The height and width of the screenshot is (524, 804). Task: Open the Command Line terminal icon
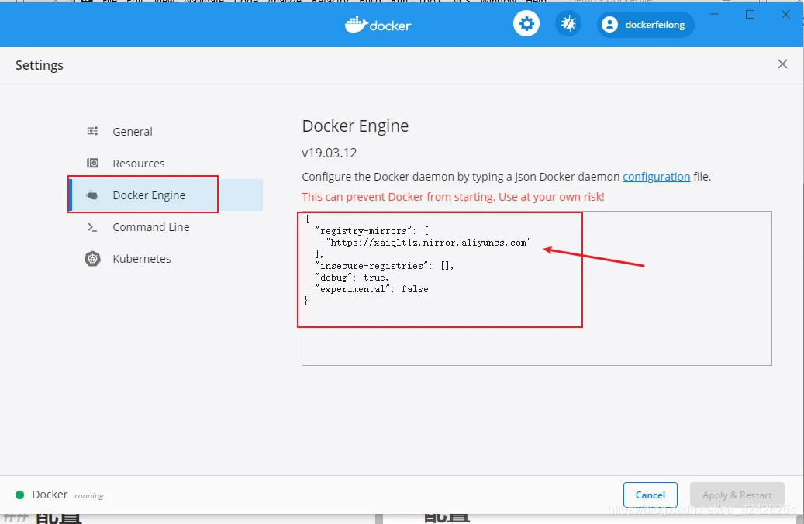click(x=92, y=227)
